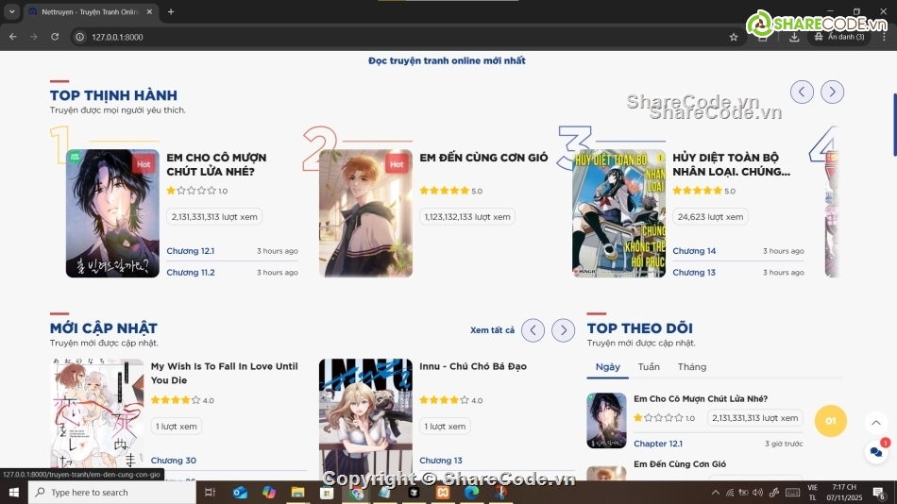Click previous arrow in Top Thịnh Hành carousel
The height and width of the screenshot is (504, 897).
(802, 92)
